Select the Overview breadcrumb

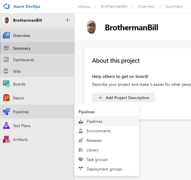[x=146, y=6]
